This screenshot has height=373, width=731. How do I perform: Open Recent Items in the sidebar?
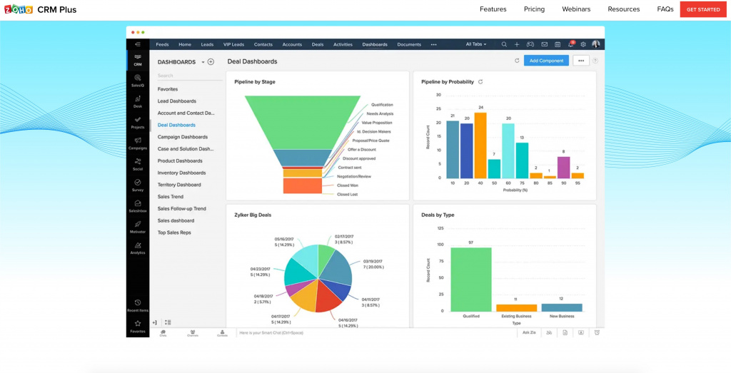click(138, 305)
